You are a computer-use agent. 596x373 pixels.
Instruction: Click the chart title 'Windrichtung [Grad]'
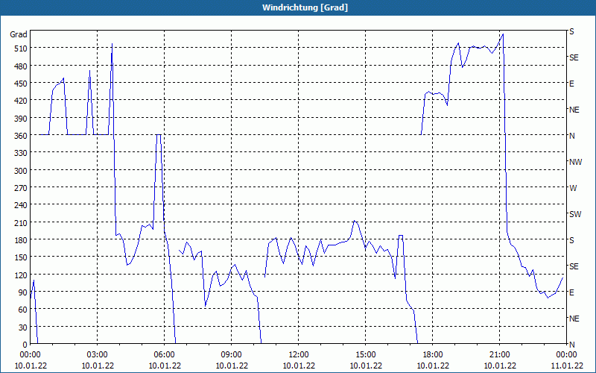pos(305,7)
